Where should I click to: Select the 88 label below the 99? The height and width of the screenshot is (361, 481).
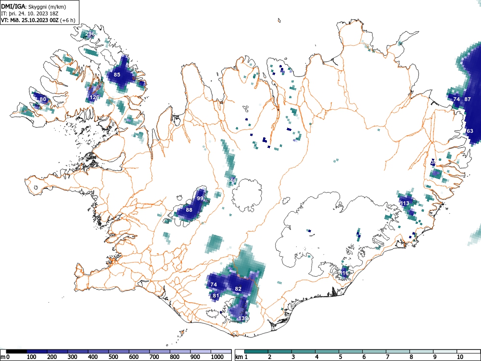coord(189,210)
